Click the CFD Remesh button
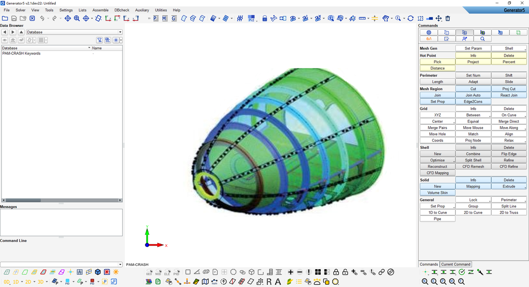The height and width of the screenshot is (287, 529). [x=473, y=167]
